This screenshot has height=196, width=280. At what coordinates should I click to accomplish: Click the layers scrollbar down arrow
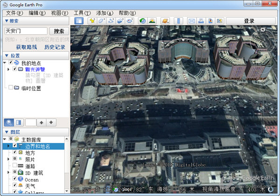(67, 191)
